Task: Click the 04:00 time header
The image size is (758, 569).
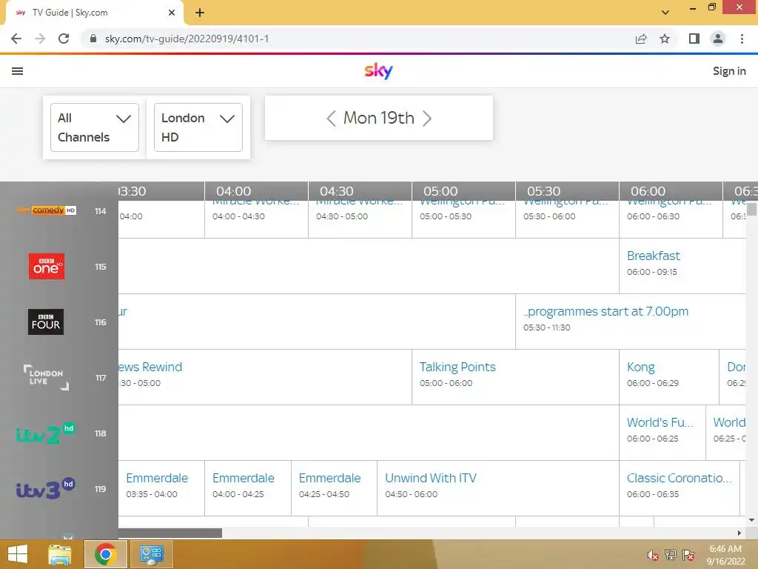Action: point(233,191)
